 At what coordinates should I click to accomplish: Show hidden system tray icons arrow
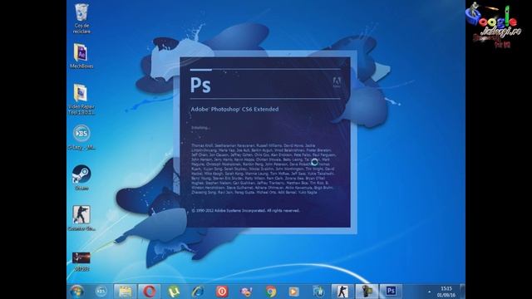coord(430,292)
